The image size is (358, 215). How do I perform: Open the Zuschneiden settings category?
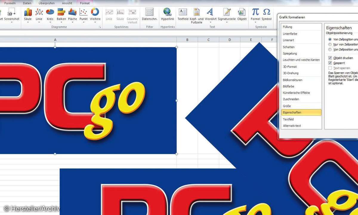pyautogui.click(x=291, y=99)
